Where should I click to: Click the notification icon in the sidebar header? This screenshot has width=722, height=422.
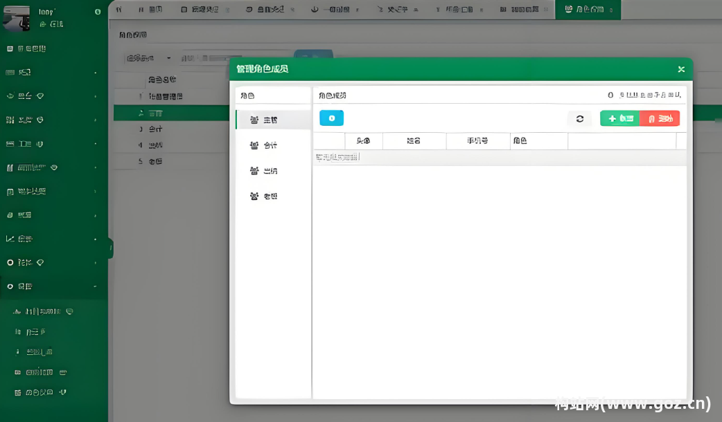(97, 11)
